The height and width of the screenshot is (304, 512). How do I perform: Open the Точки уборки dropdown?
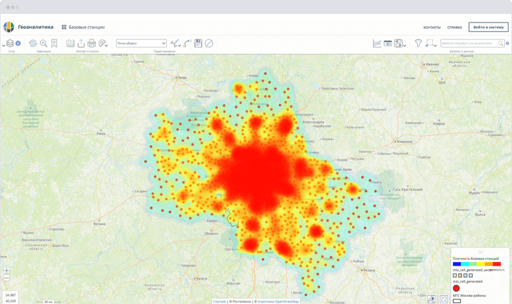pos(141,43)
